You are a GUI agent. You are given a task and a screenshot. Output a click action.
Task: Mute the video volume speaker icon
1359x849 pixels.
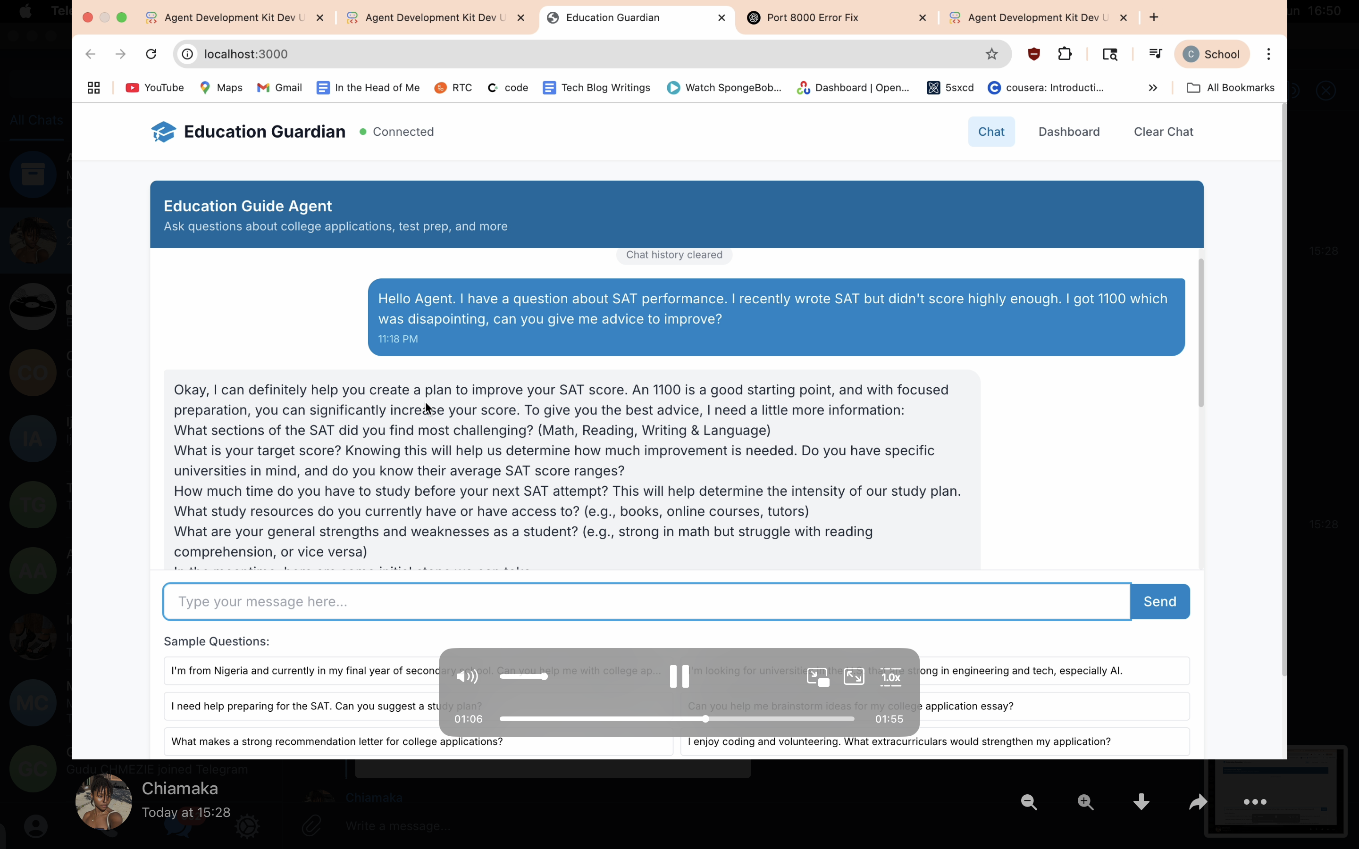click(467, 677)
